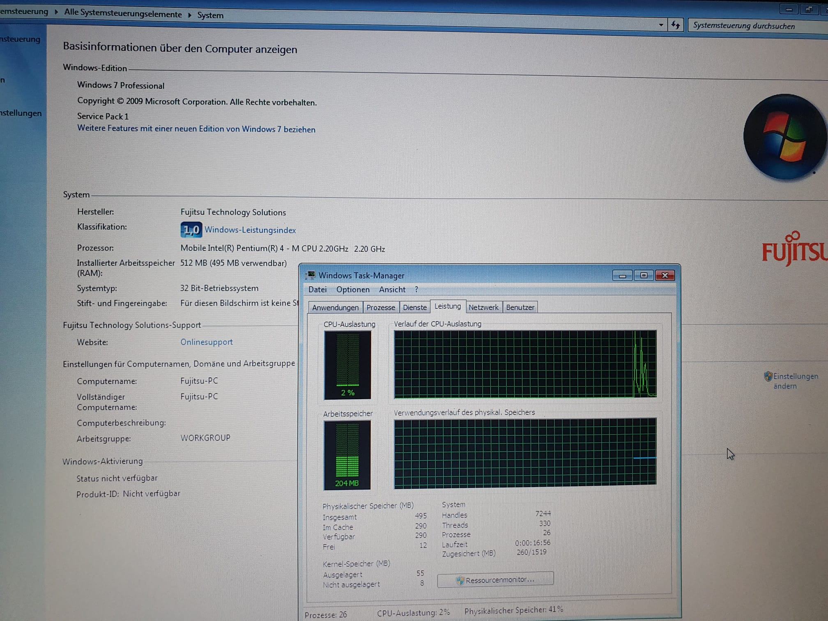
Task: Switch to the Dienste tab
Action: click(x=415, y=307)
